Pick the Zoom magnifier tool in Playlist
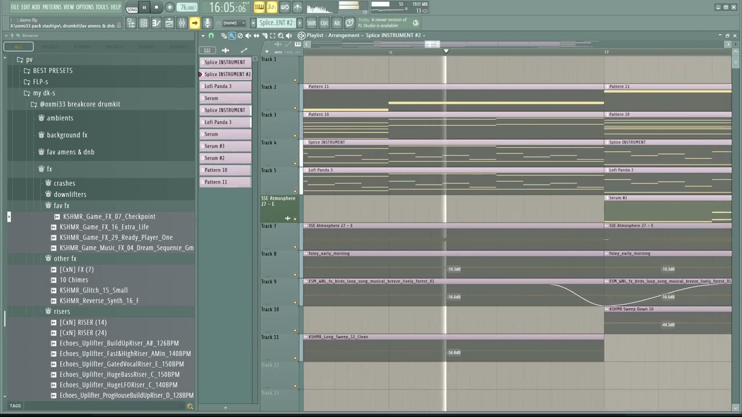Image resolution: width=742 pixels, height=417 pixels. [x=281, y=35]
